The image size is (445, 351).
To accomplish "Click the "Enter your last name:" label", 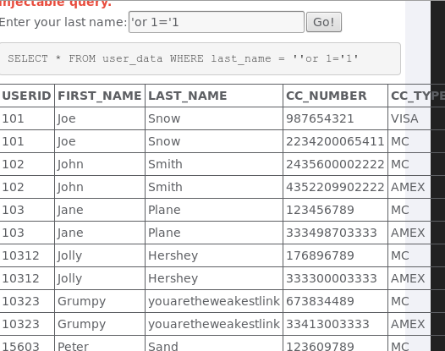I will tap(63, 22).
